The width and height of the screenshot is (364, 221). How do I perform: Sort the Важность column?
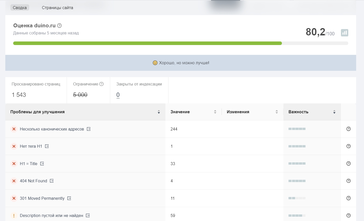(x=334, y=112)
